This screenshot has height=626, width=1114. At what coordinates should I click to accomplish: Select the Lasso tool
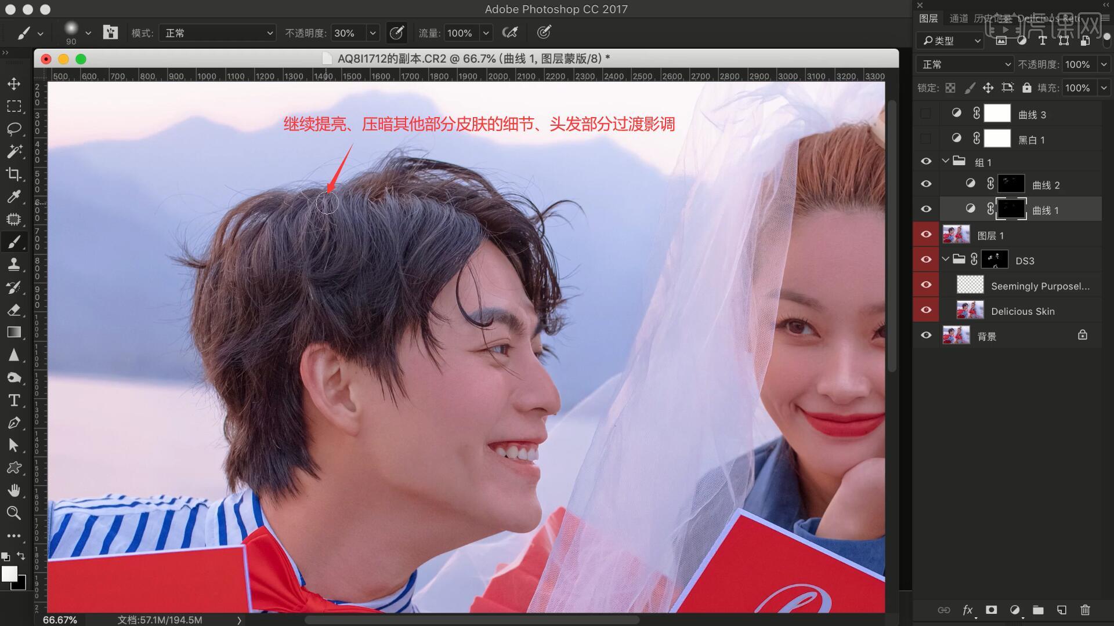click(14, 129)
